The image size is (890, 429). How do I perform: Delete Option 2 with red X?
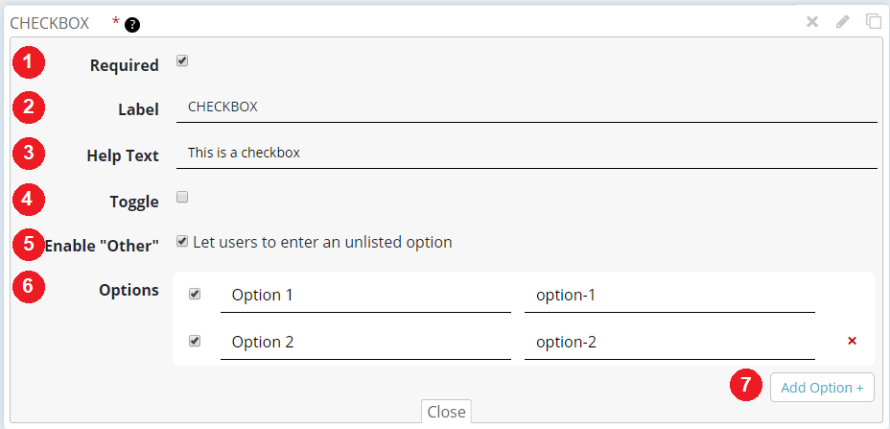point(853,341)
